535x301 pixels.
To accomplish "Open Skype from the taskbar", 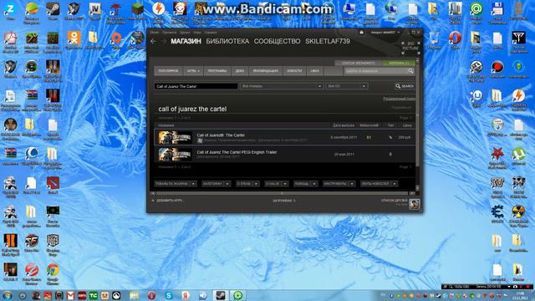I will [x=169, y=295].
